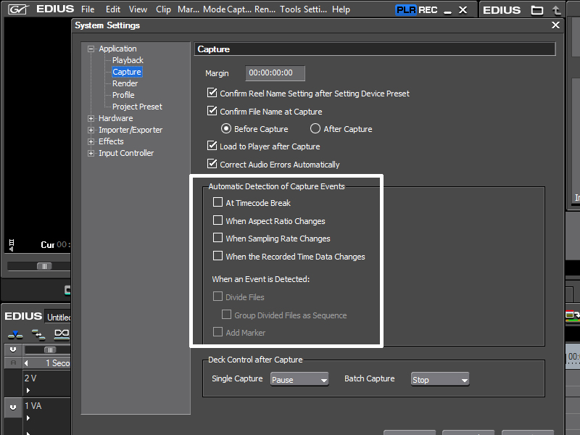580x435 pixels.
Task: Select the Before Capture radio button
Action: (x=226, y=129)
